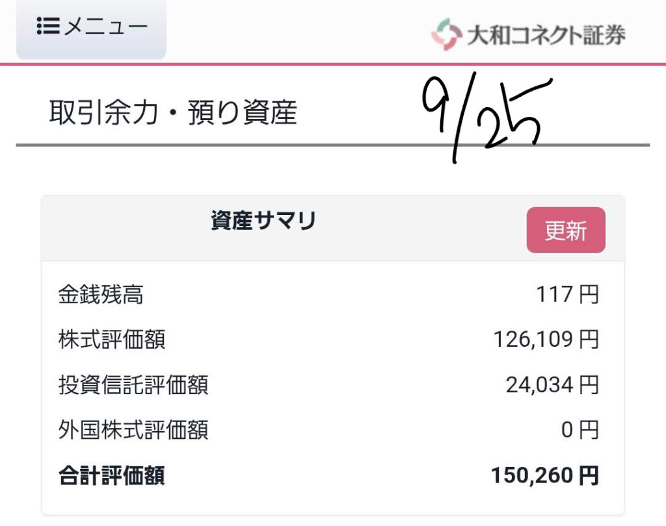Click the 外国株式評価額 row label
The image size is (666, 526).
(133, 430)
